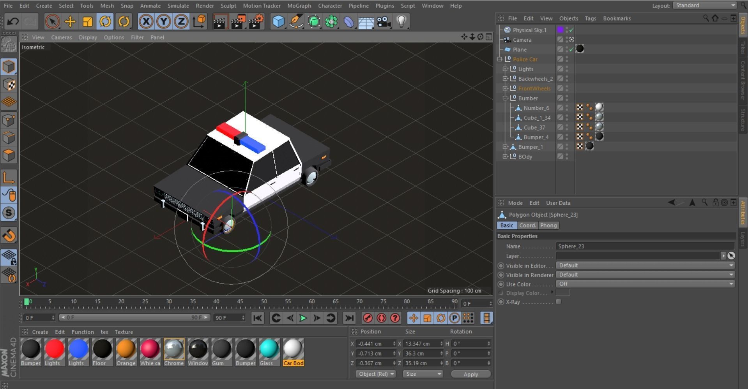Switch to Points mode
This screenshot has width=748, height=389.
pos(9,120)
